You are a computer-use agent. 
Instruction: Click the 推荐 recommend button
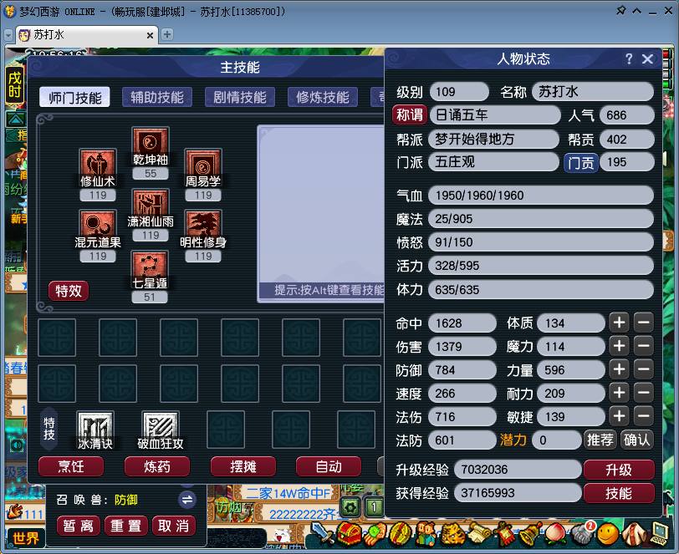pyautogui.click(x=599, y=440)
